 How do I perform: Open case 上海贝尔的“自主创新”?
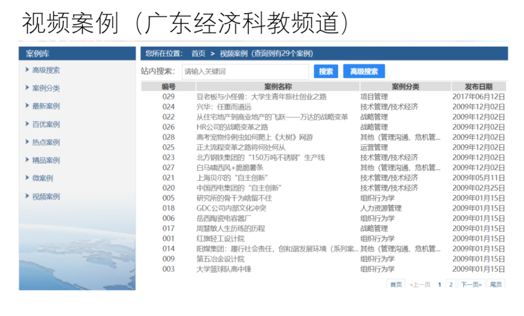232,178
